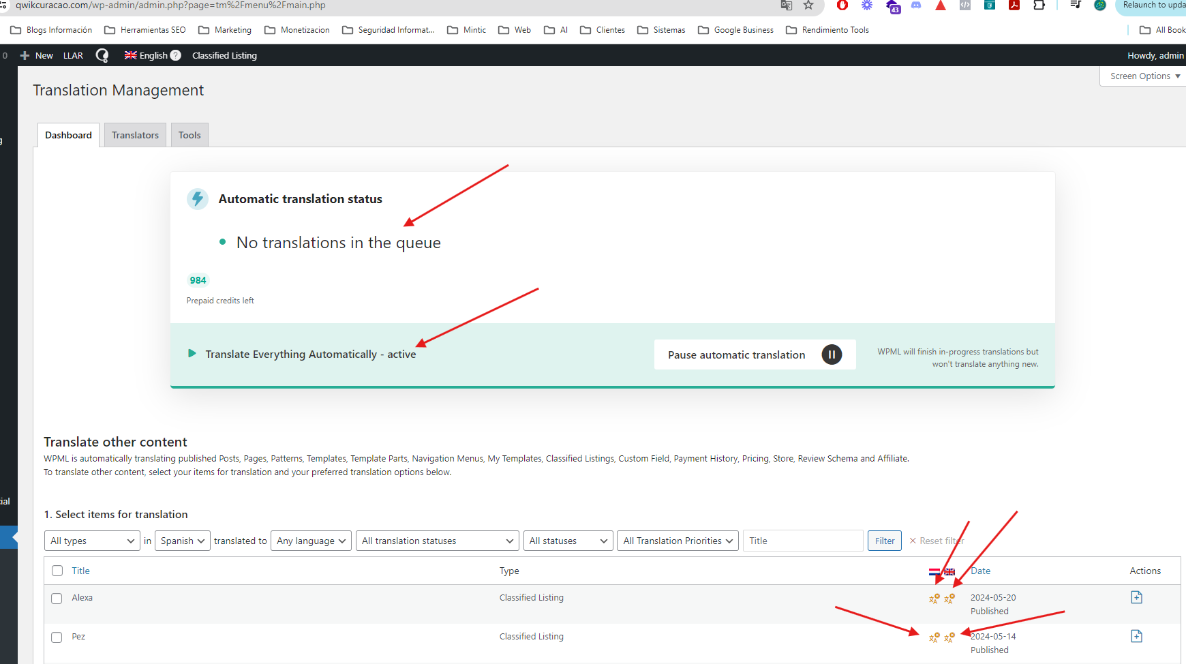Open the All translation statuses dropdown
The width and height of the screenshot is (1186, 664).
coord(437,541)
